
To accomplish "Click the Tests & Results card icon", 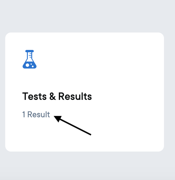I will pos(30,59).
